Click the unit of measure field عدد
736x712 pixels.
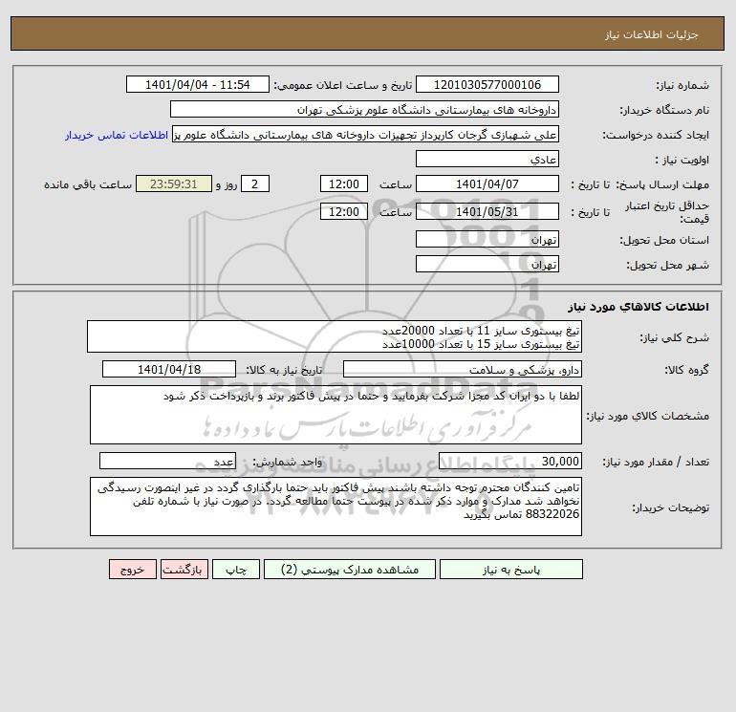[x=167, y=461]
